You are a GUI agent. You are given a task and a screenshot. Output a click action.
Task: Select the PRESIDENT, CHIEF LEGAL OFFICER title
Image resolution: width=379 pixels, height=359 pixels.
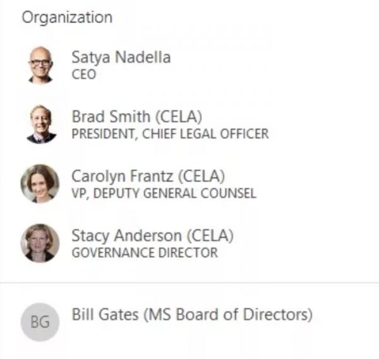pyautogui.click(x=169, y=134)
